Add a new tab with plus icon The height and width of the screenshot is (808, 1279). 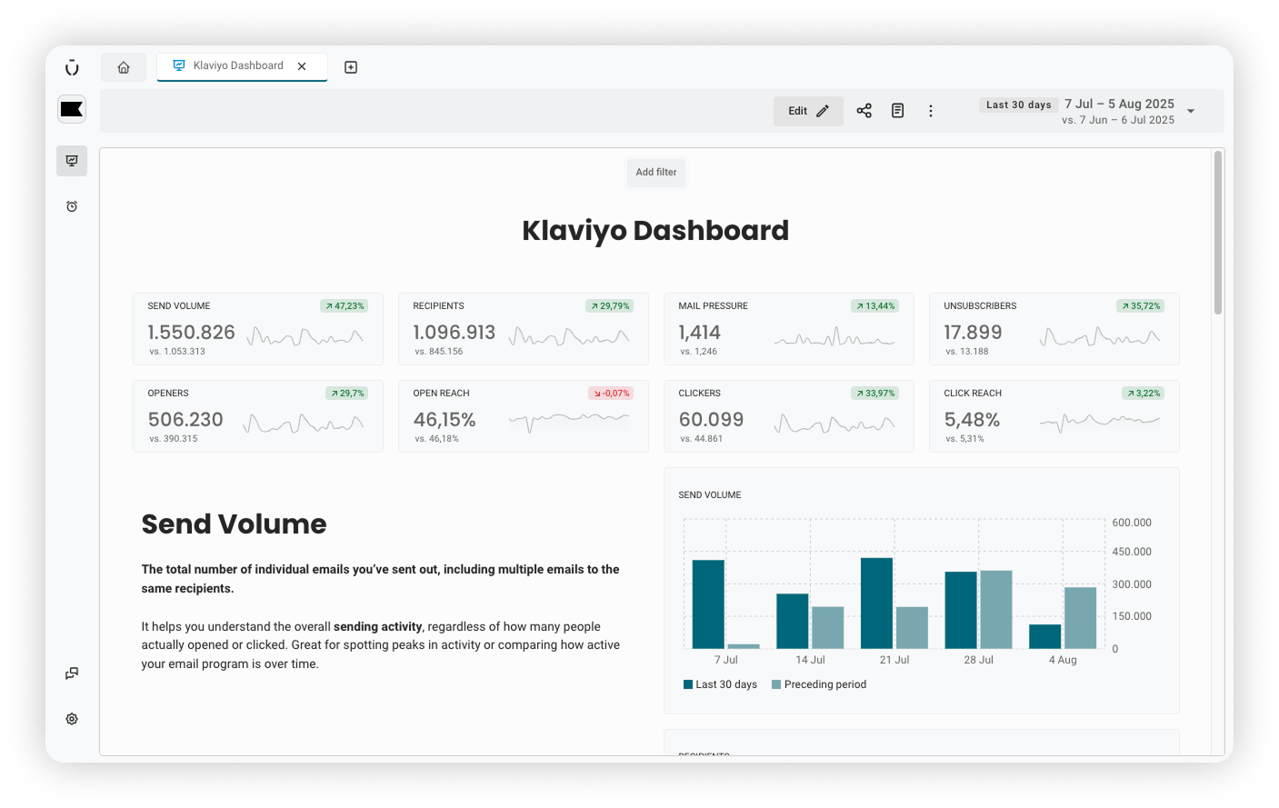click(x=351, y=67)
